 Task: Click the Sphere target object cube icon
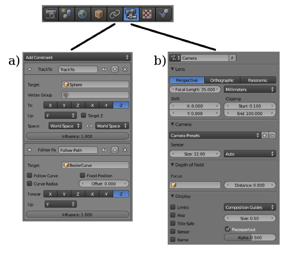[x=66, y=84]
